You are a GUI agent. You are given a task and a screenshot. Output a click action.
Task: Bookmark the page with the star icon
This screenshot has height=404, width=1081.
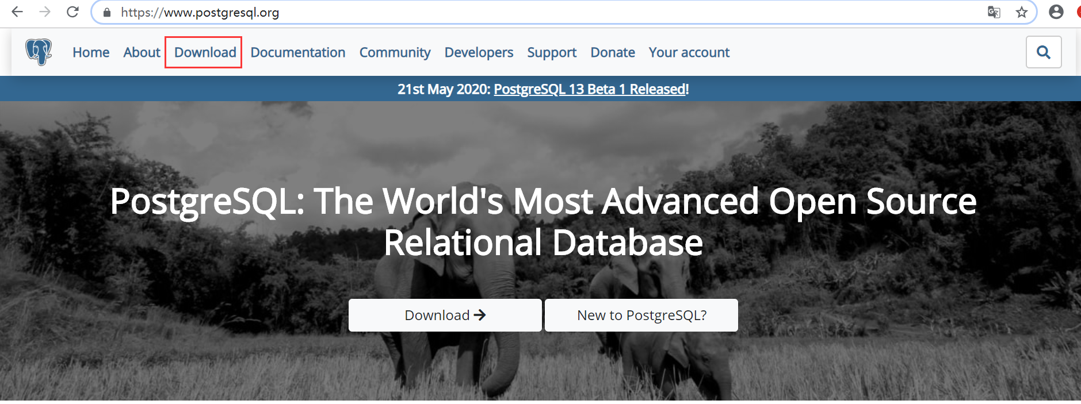click(1021, 12)
